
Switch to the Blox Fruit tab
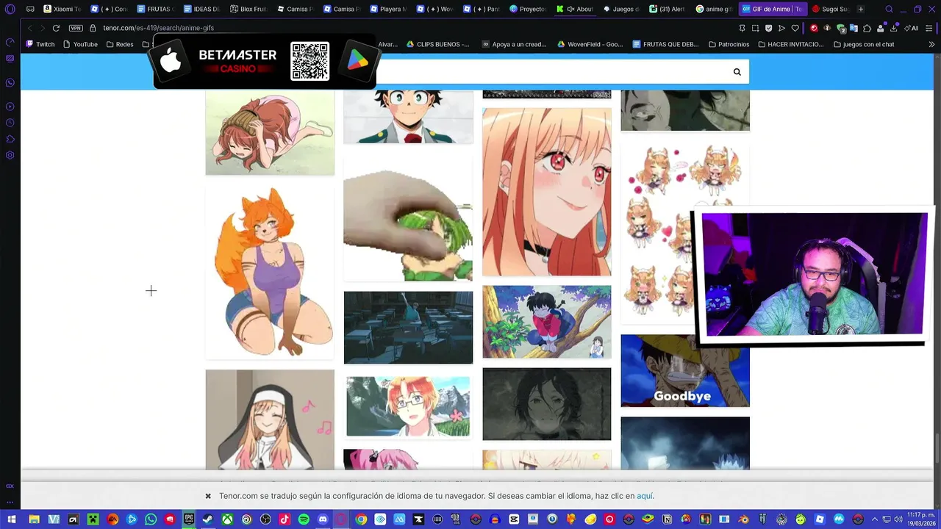tap(248, 9)
